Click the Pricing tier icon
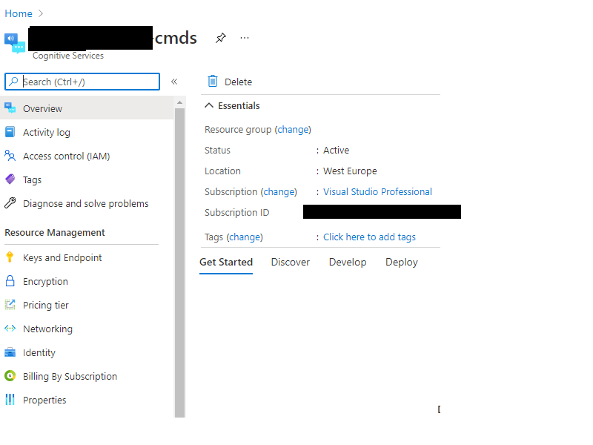 [10, 305]
